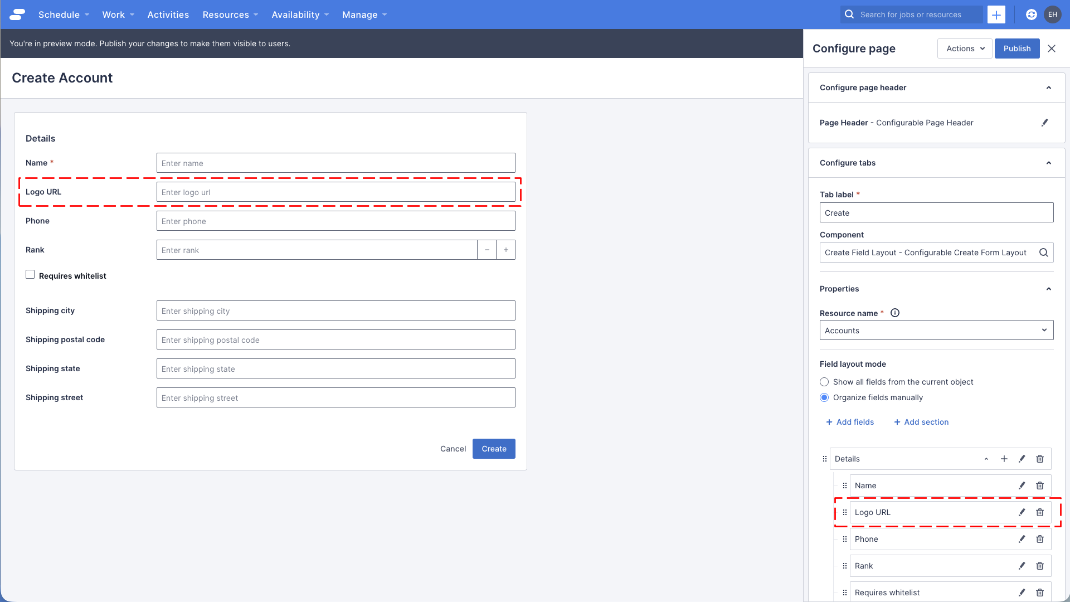Add a field using the plus icon on Details section
The width and height of the screenshot is (1070, 602).
tap(1004, 459)
